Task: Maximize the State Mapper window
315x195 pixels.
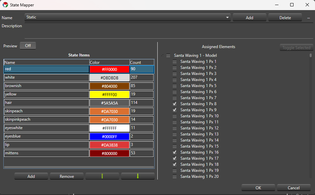Action: coord(292,5)
